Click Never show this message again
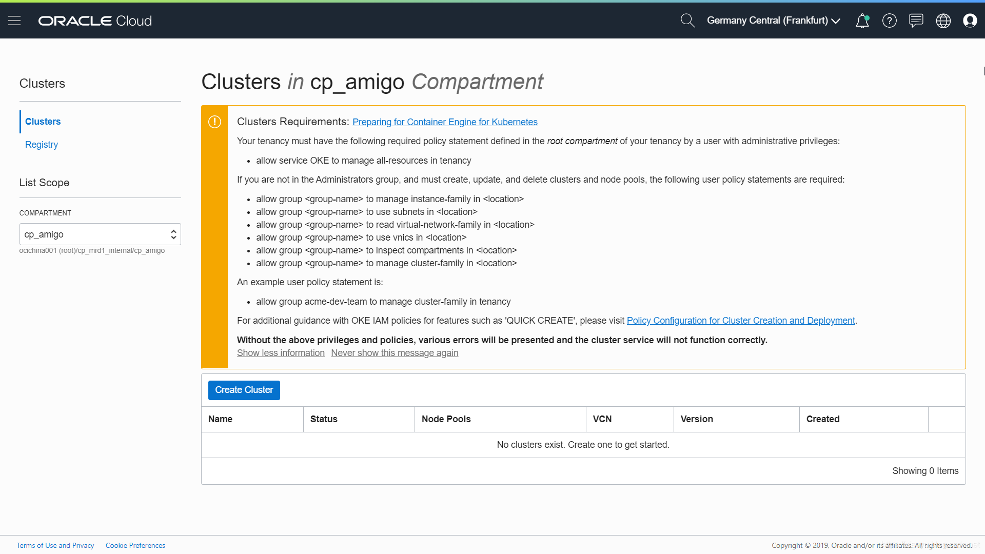This screenshot has height=554, width=985. (x=395, y=353)
